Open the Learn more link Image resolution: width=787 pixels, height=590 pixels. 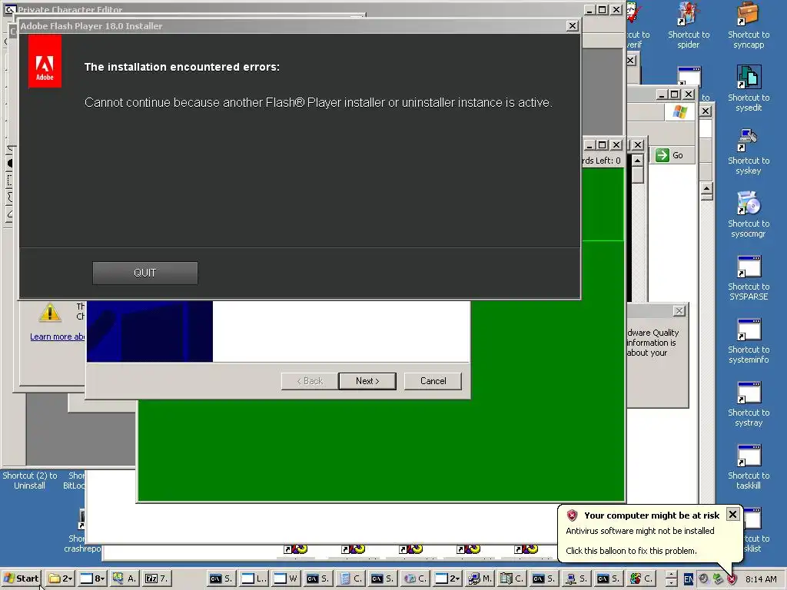coord(57,336)
